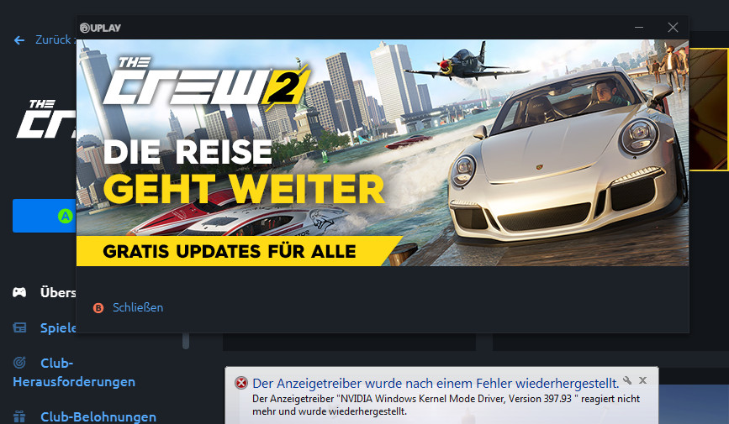Dismiss the display driver notification
Viewport: 729px width, 424px height.
click(642, 380)
